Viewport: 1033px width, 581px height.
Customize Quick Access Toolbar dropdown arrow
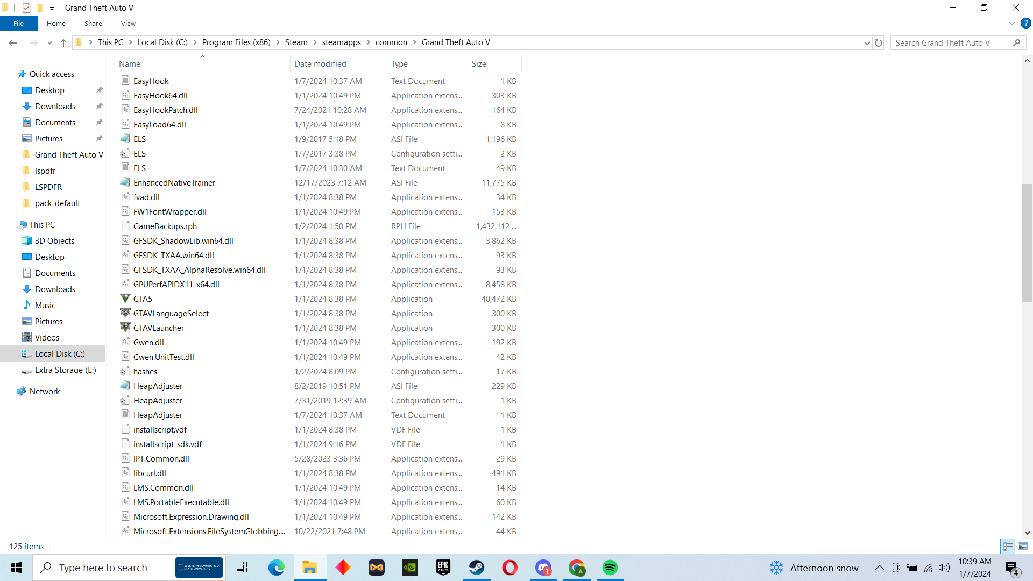pos(52,8)
